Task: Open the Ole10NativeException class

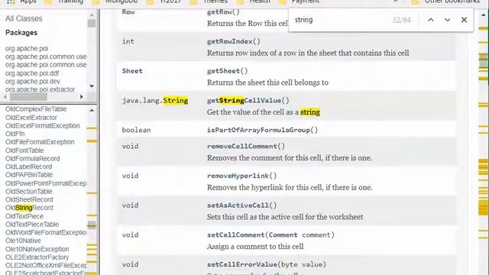Action: [37, 249]
